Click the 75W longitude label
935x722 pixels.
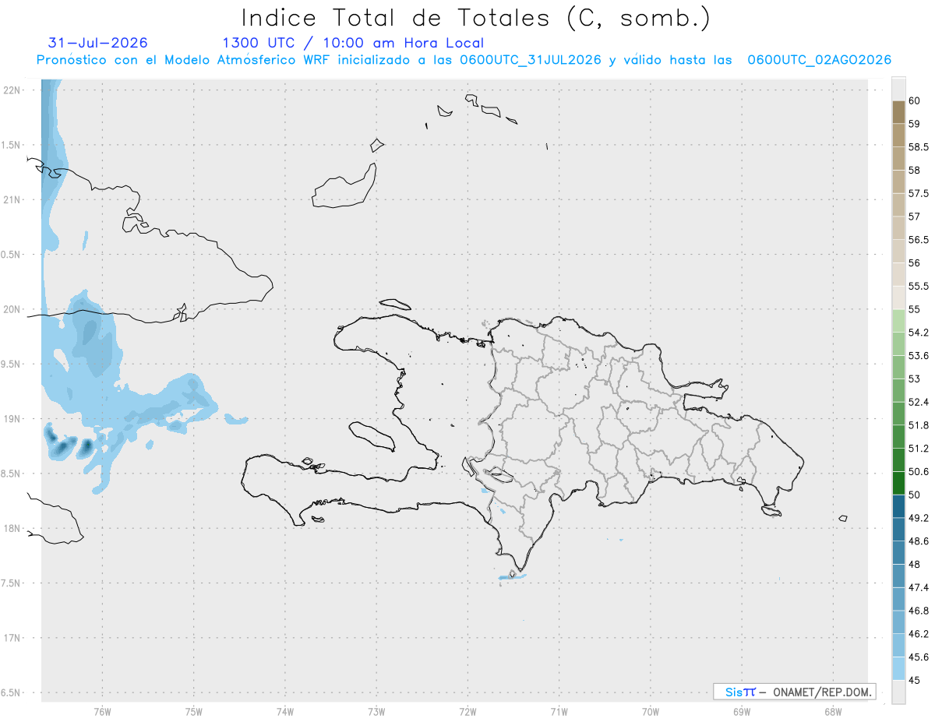tap(194, 712)
